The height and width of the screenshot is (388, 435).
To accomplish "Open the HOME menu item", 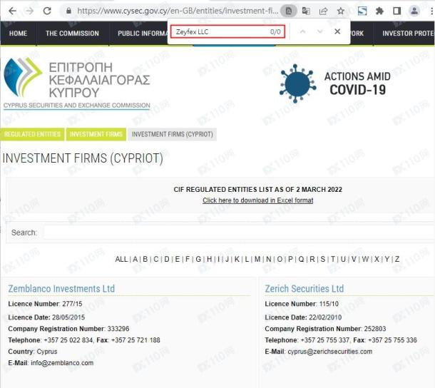I will pyautogui.click(x=19, y=34).
